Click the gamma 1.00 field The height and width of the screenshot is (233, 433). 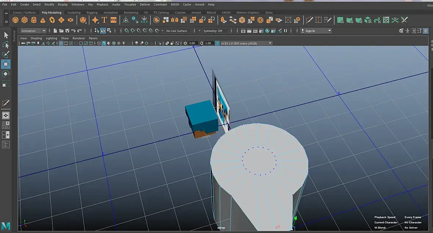[208, 43]
